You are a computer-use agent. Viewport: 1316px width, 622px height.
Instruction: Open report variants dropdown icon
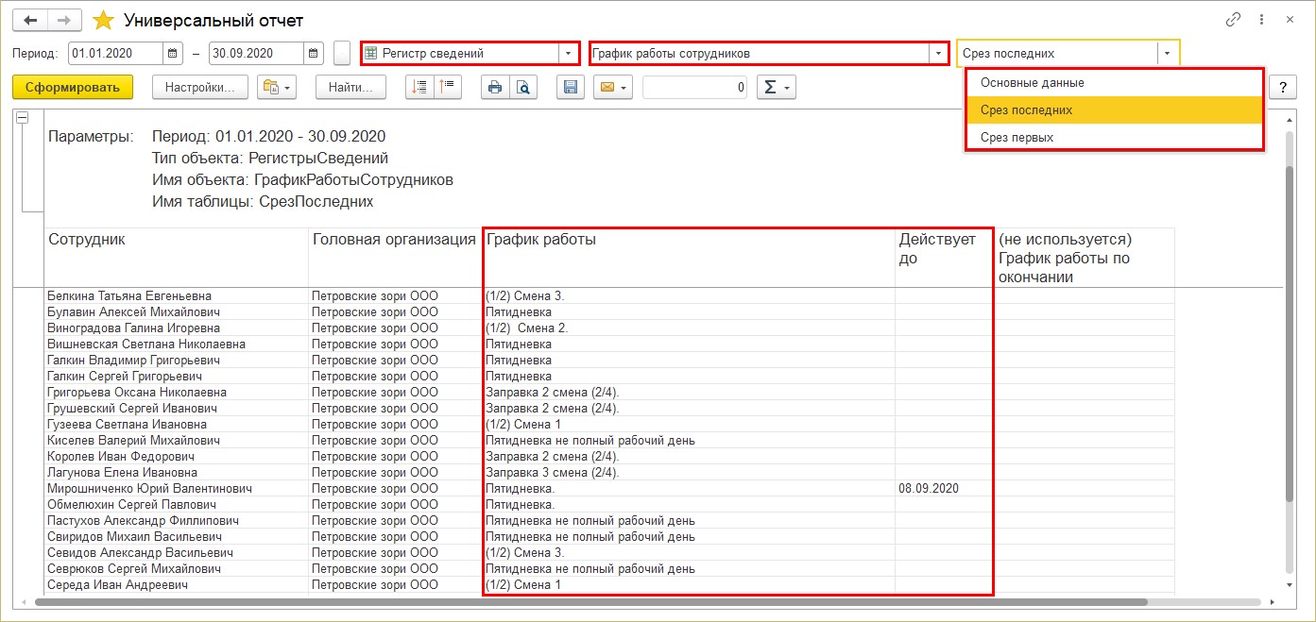278,88
